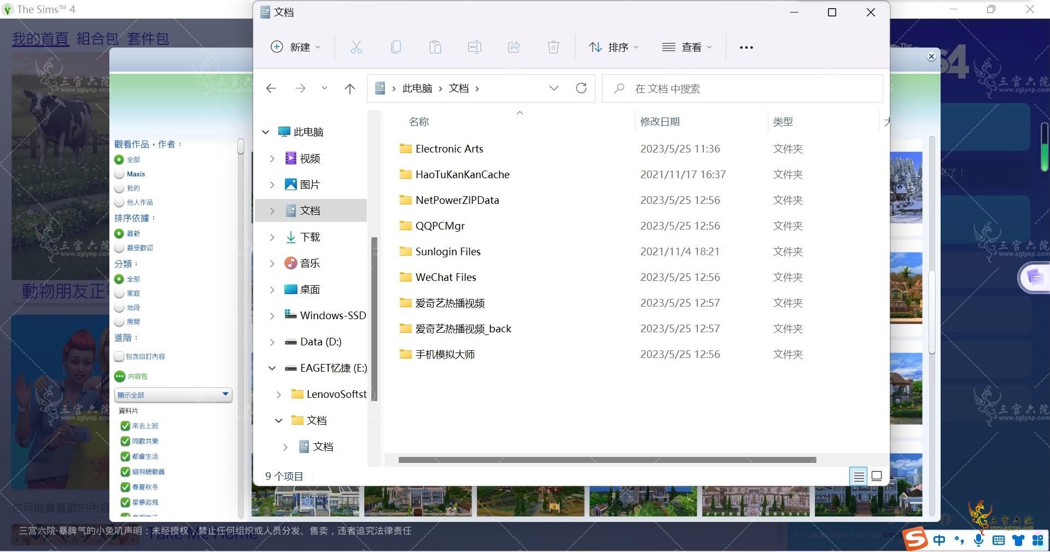Select 最受歡迎 sort radio button

coord(119,248)
